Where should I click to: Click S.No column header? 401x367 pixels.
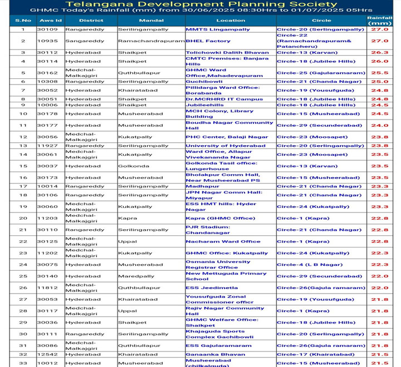click(23, 21)
